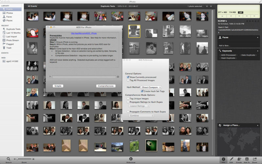Open Last Import in sidebar
The height and width of the screenshot is (164, 262).
click(x=11, y=36)
